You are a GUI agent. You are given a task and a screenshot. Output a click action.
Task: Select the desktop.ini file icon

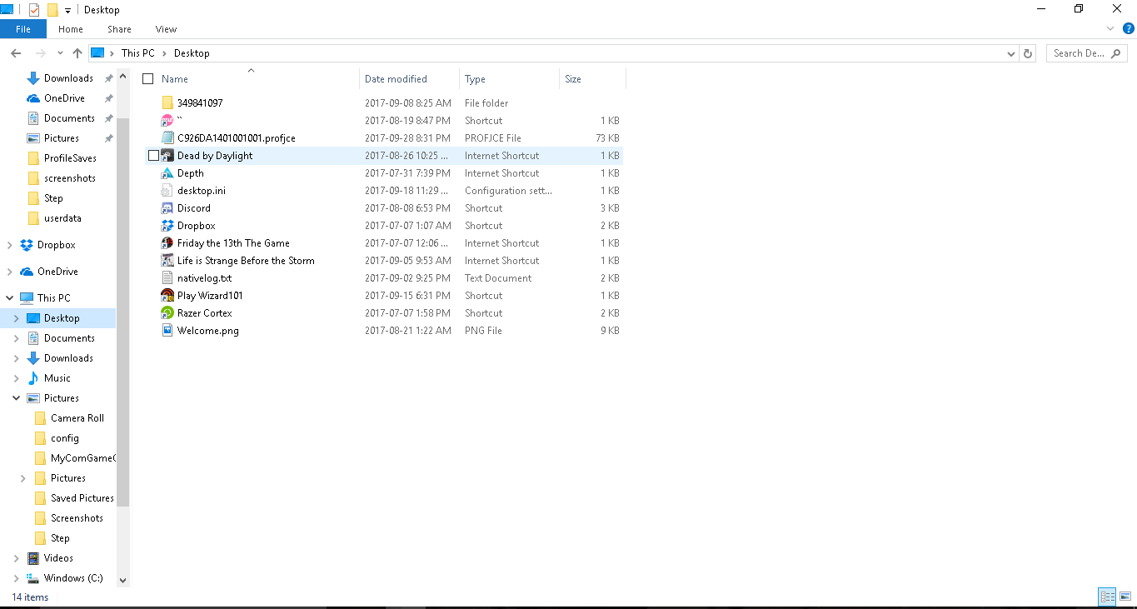167,191
